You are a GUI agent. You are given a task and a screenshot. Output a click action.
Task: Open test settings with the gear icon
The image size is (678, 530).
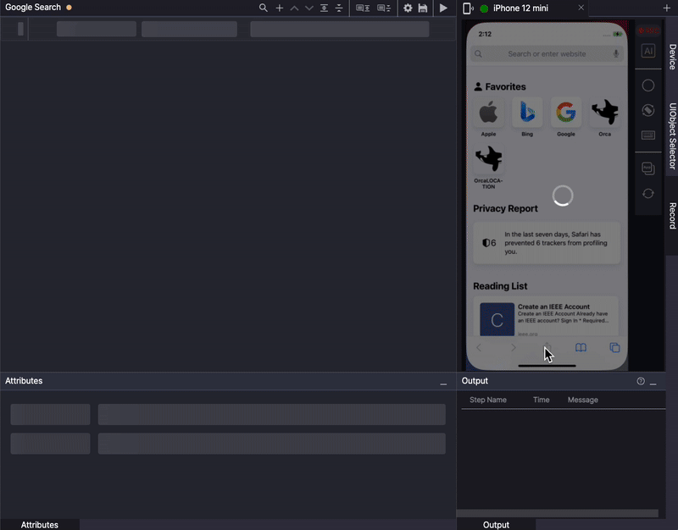(408, 8)
